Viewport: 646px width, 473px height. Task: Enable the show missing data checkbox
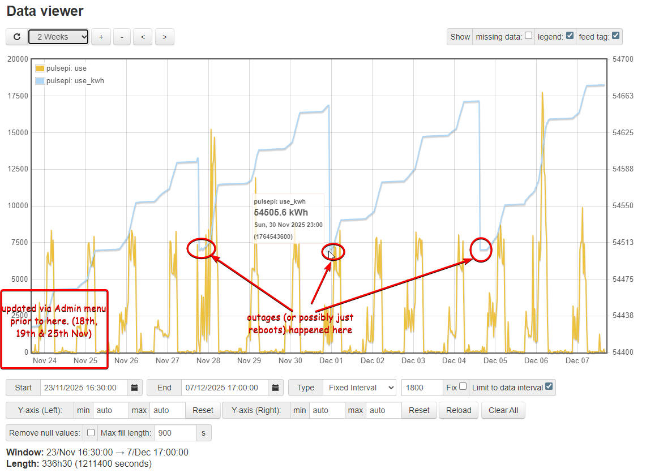528,36
